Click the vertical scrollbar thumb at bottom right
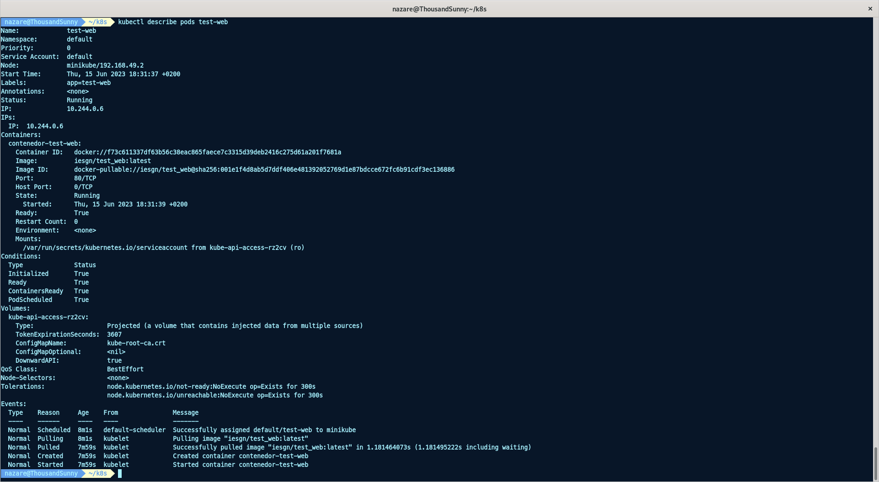Viewport: 879px width, 482px height. [x=875, y=462]
